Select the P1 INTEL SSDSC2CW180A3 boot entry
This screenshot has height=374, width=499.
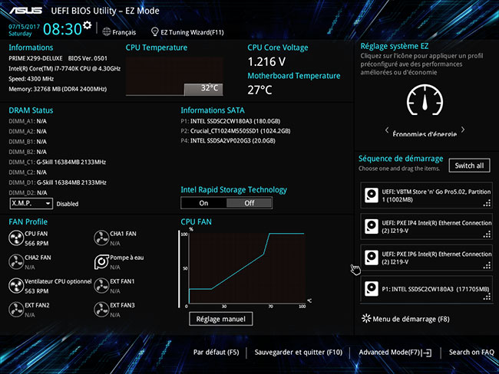click(425, 290)
